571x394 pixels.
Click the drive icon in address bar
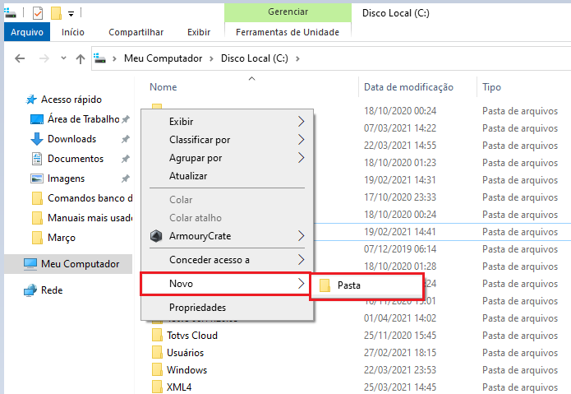coord(99,58)
